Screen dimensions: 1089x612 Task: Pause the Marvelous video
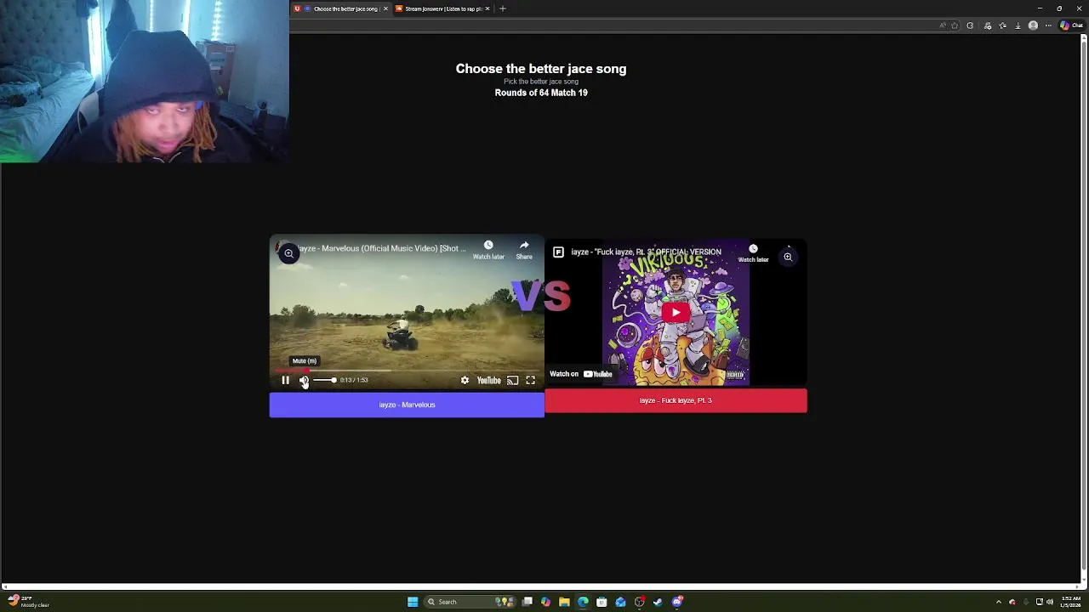[x=286, y=381]
